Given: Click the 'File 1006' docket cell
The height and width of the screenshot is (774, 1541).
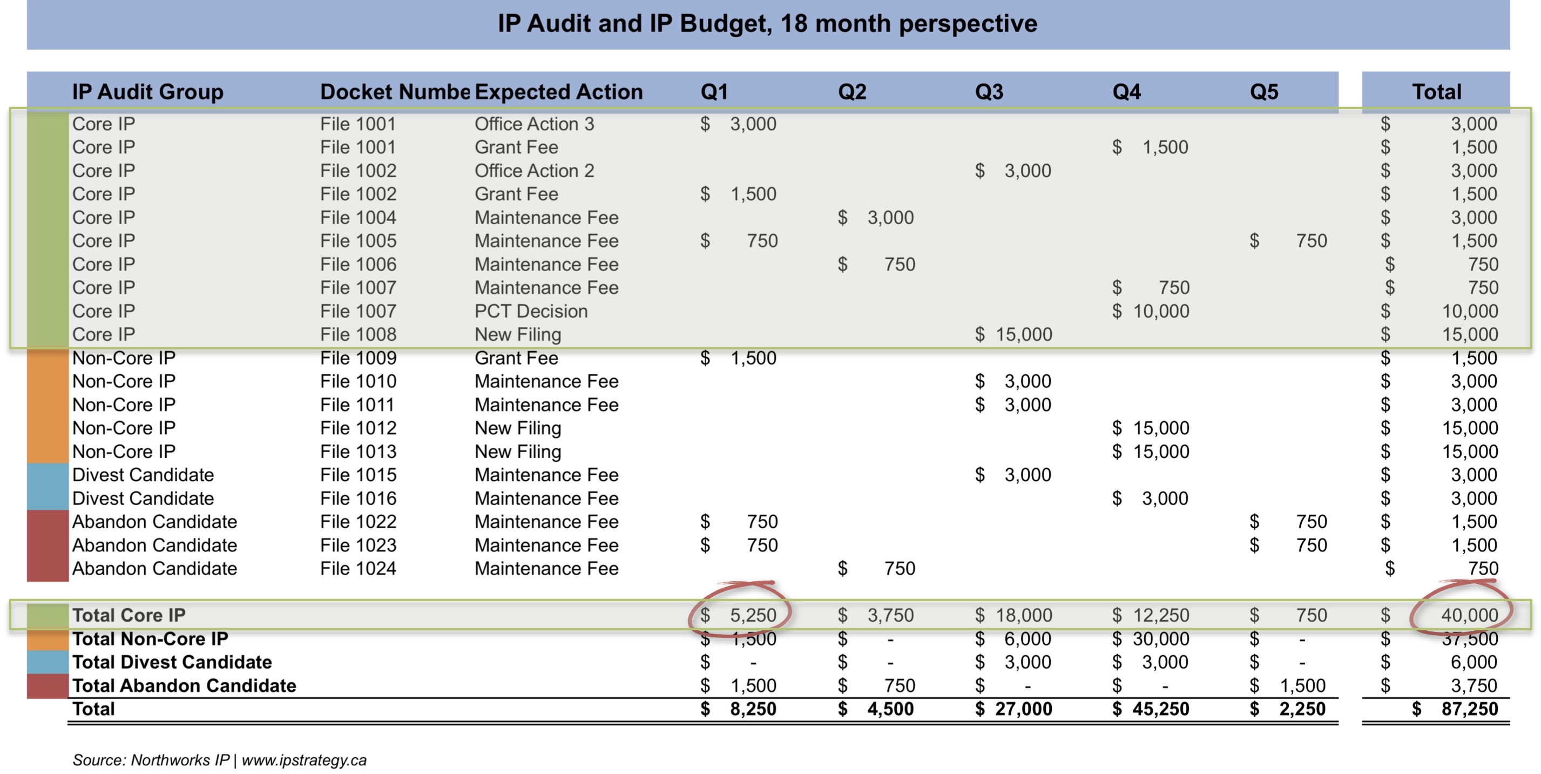Looking at the screenshot, I should 358,264.
